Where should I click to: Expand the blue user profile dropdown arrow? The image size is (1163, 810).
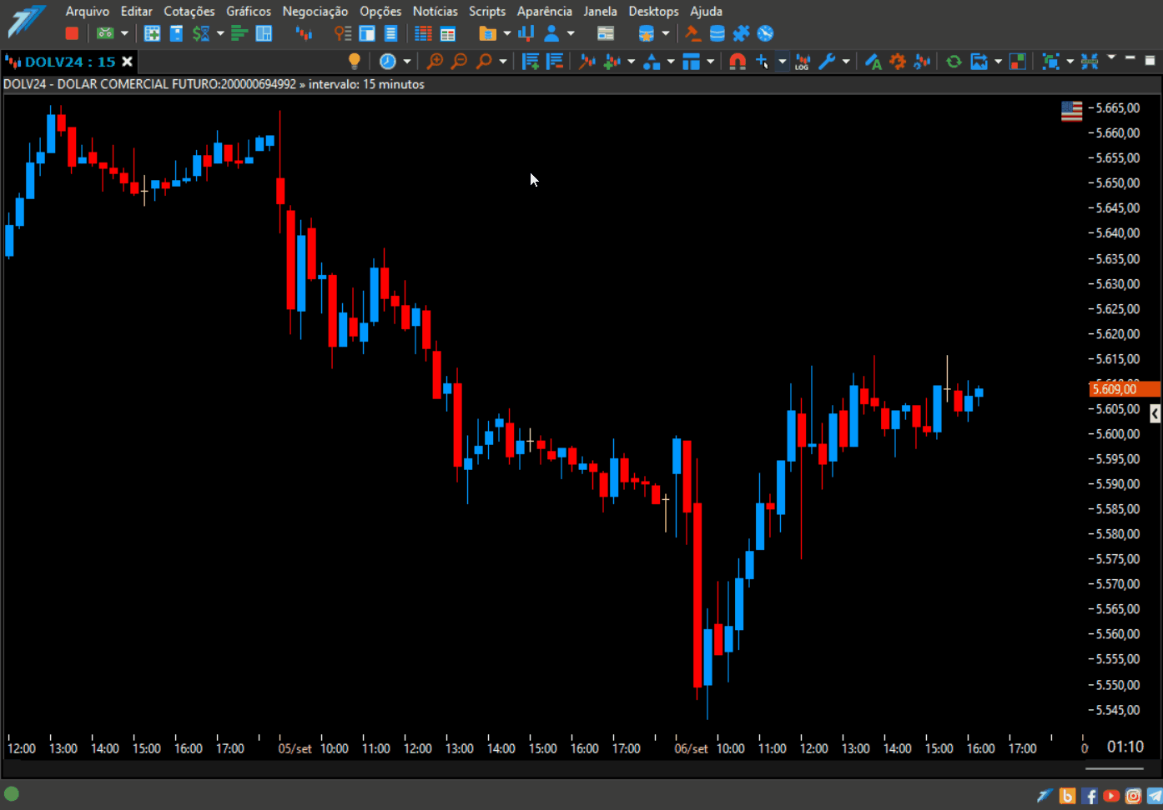571,33
